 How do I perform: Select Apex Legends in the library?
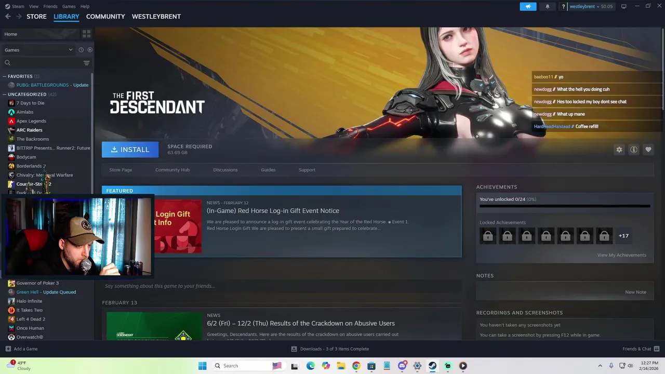click(x=31, y=121)
